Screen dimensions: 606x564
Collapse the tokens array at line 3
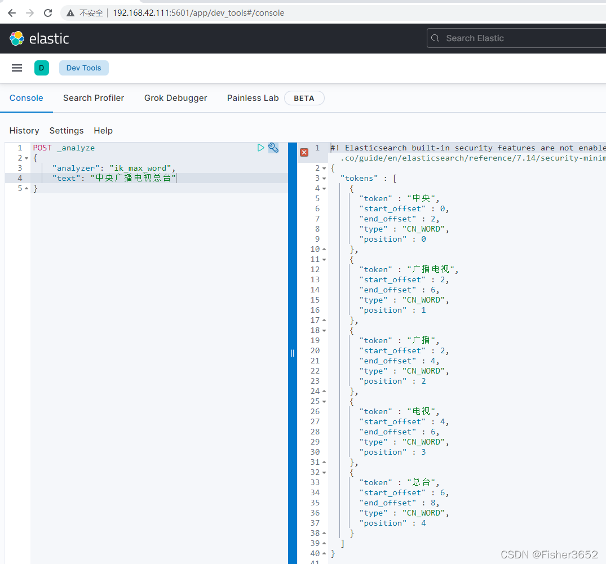(x=324, y=178)
